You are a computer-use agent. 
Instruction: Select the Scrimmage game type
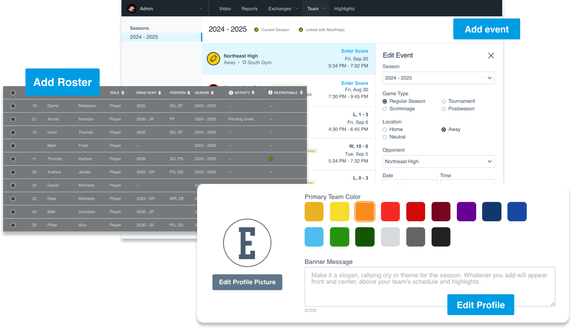385,109
